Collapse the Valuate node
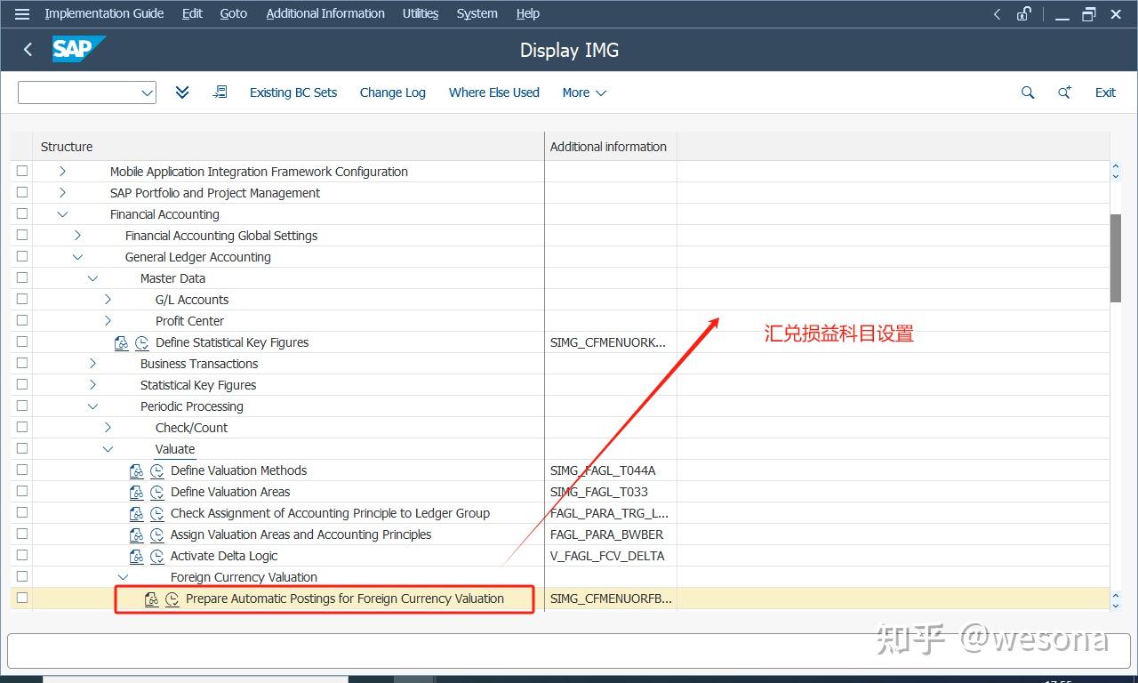Screen dimensions: 1138x683 coord(108,449)
